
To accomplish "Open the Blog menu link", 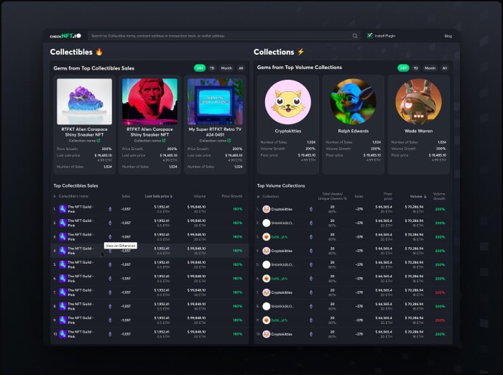I will click(x=448, y=36).
